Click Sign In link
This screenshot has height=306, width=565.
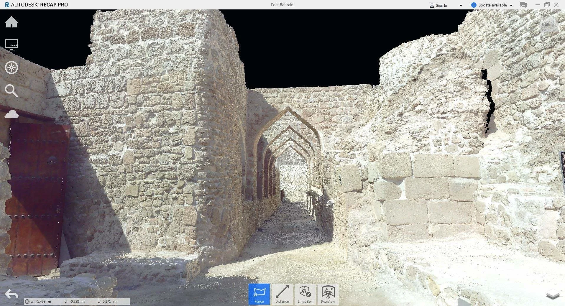point(441,5)
